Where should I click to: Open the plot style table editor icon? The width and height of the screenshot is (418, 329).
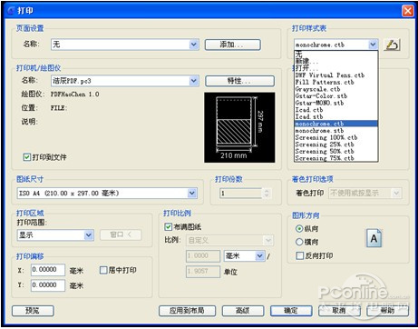(392, 45)
